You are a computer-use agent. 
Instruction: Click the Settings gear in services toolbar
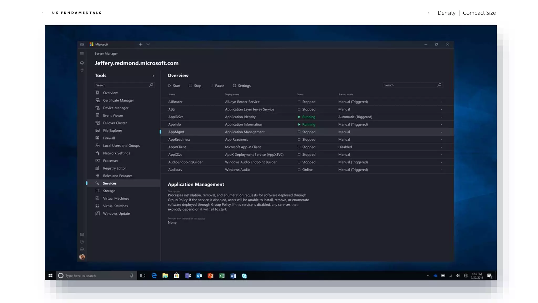(234, 85)
